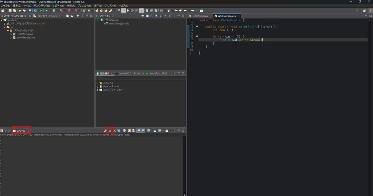Image resolution: width=373 pixels, height=196 pixels.
Task: Click Remove All Terminated Launches icon
Action: tap(119, 131)
